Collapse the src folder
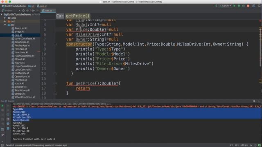The width and height of the screenshot is (262, 147). tap(5, 25)
